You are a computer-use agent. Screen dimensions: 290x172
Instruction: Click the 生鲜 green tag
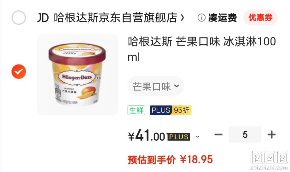[x=136, y=110]
